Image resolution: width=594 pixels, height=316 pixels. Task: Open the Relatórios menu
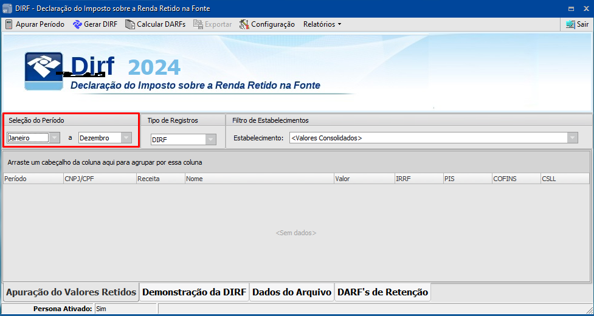[322, 24]
